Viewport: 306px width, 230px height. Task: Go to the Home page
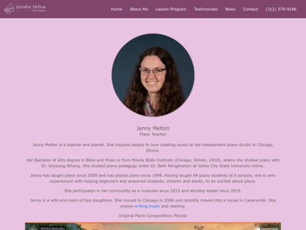pyautogui.click(x=117, y=9)
